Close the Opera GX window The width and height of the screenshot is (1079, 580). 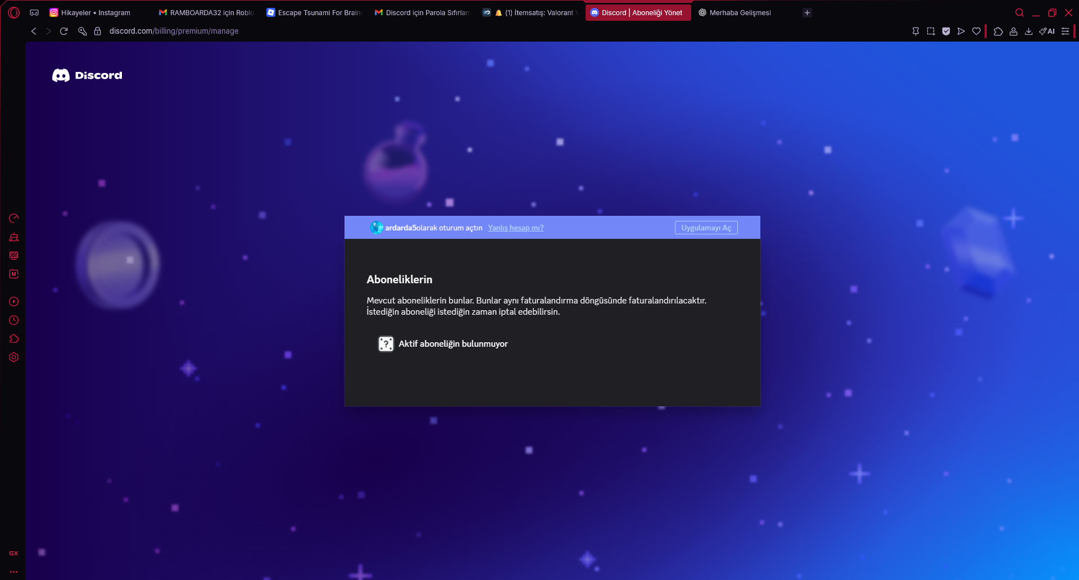click(x=1068, y=12)
